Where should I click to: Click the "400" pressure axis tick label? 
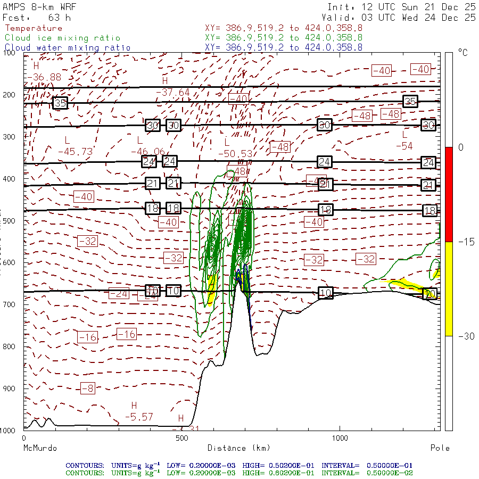(9, 179)
